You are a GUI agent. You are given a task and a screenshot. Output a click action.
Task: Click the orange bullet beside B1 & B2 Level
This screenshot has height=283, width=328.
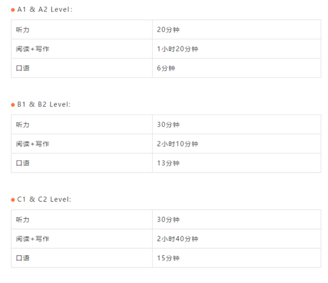(x=13, y=105)
